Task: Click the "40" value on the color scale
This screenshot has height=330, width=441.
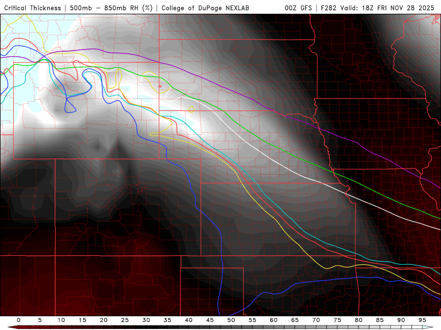Action: 189,320
